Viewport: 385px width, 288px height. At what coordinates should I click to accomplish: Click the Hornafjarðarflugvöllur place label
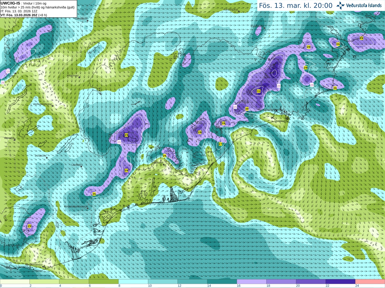click(x=271, y=110)
